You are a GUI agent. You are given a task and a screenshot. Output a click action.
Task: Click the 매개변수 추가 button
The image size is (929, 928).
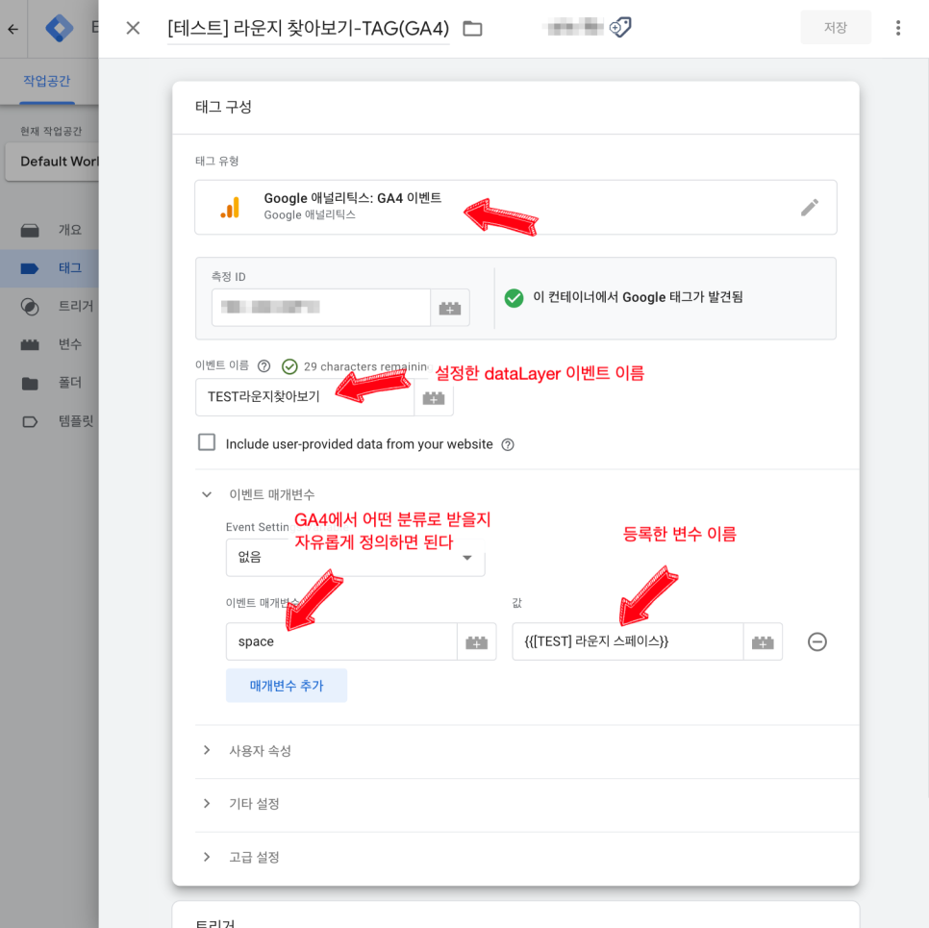(287, 686)
